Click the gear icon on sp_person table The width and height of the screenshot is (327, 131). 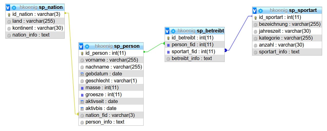click(87, 46)
